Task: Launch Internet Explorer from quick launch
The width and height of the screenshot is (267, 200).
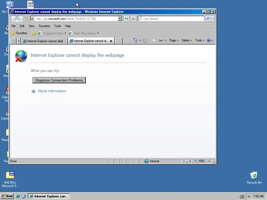Action: (18, 196)
